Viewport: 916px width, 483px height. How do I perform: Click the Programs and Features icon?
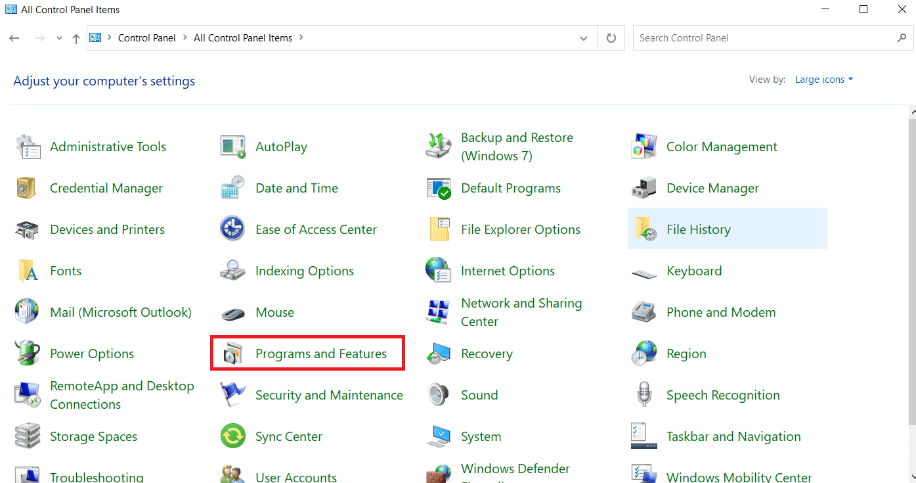233,354
